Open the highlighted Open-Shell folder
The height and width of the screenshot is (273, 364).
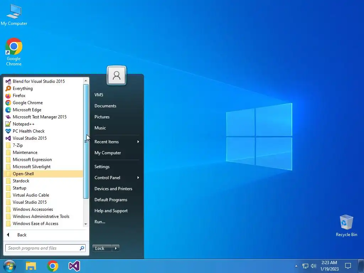tap(43, 173)
